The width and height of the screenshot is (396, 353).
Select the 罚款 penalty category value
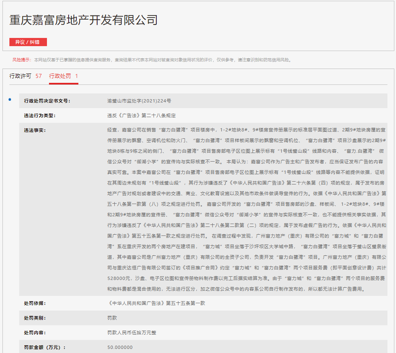[x=112, y=318]
